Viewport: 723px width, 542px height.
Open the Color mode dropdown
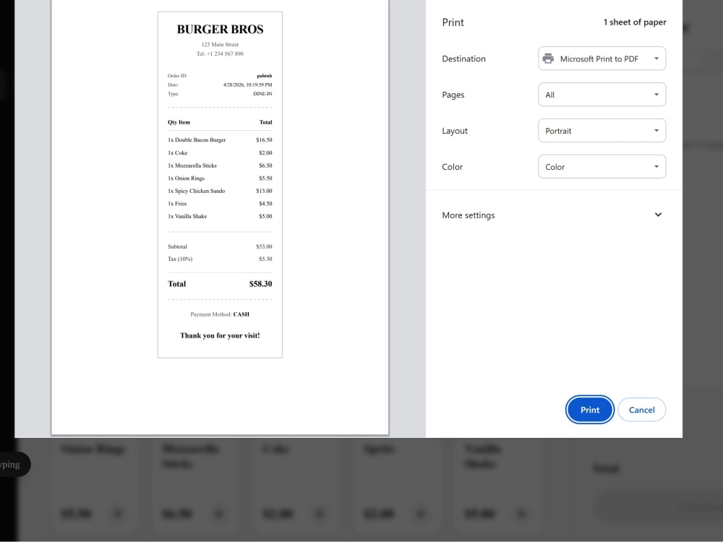tap(602, 166)
